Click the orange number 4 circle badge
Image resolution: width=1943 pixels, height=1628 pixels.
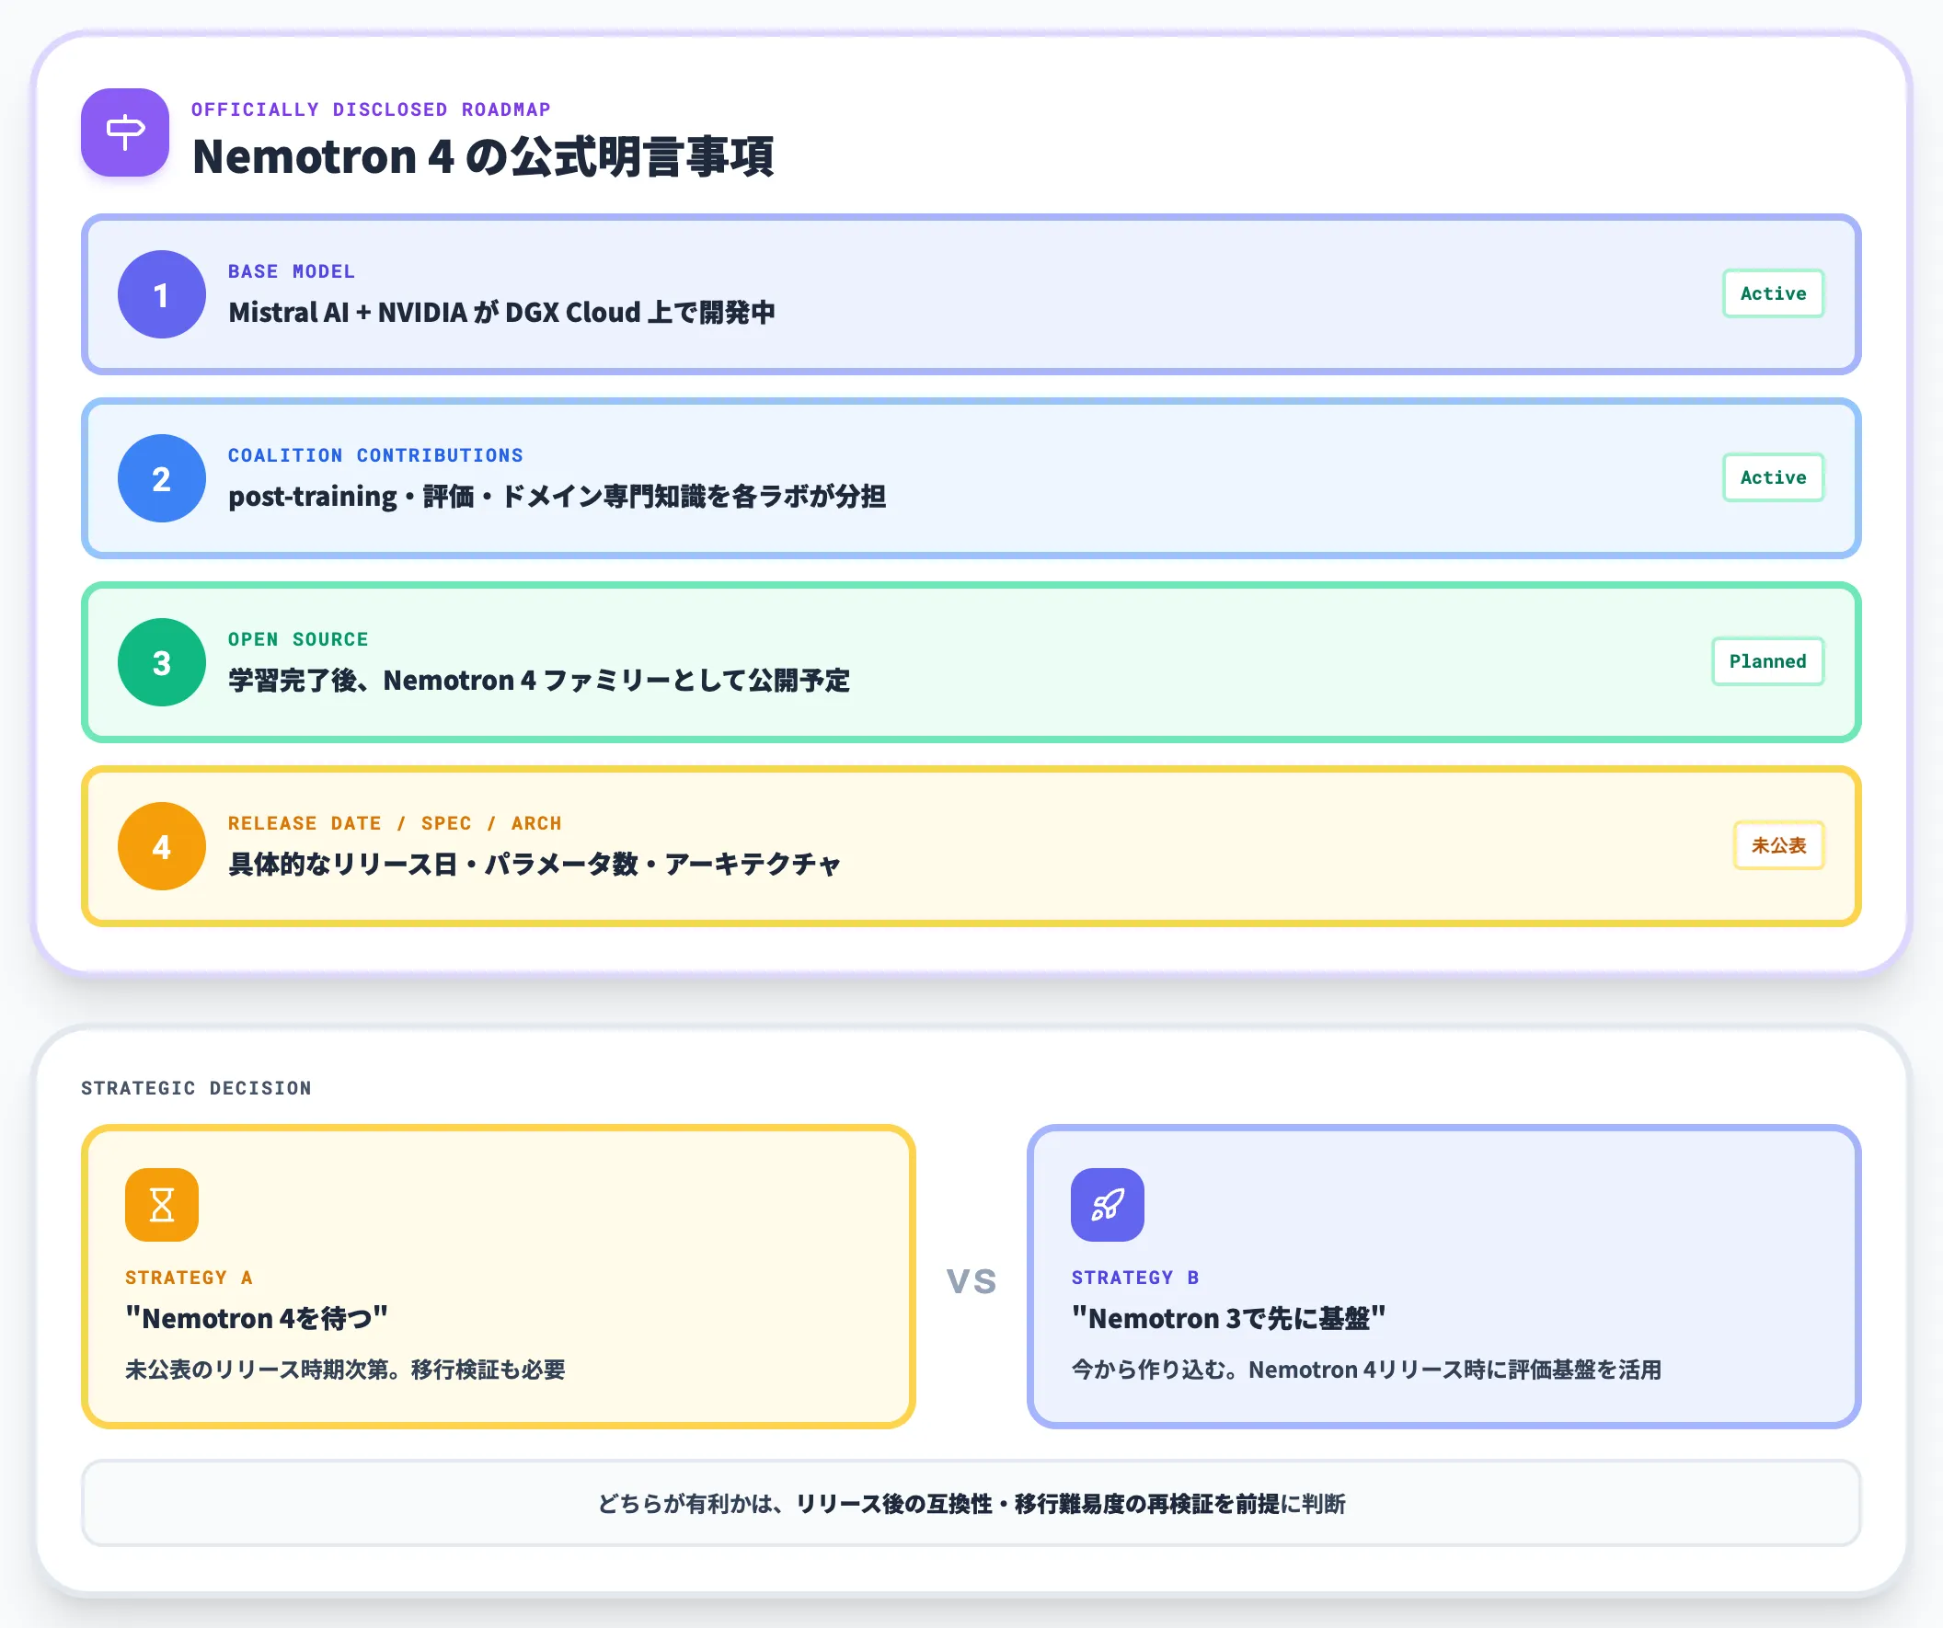pyautogui.click(x=162, y=846)
